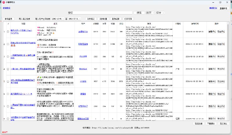
Task: Click the 账号登录 button
Action: click(x=8, y=19)
